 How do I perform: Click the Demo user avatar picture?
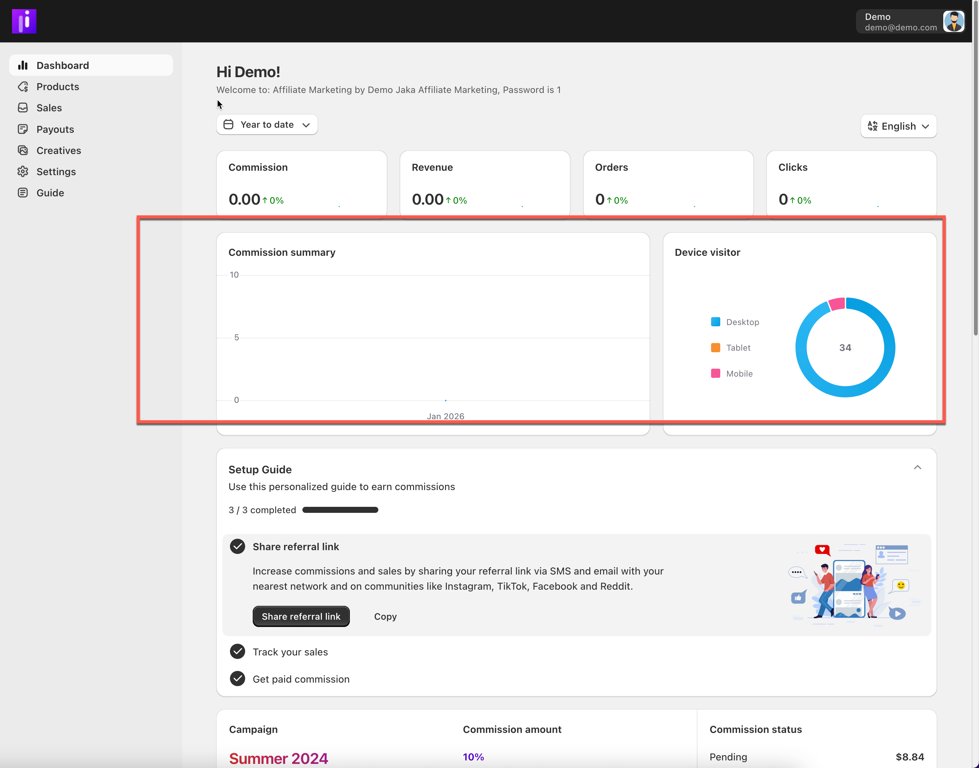coord(953,21)
